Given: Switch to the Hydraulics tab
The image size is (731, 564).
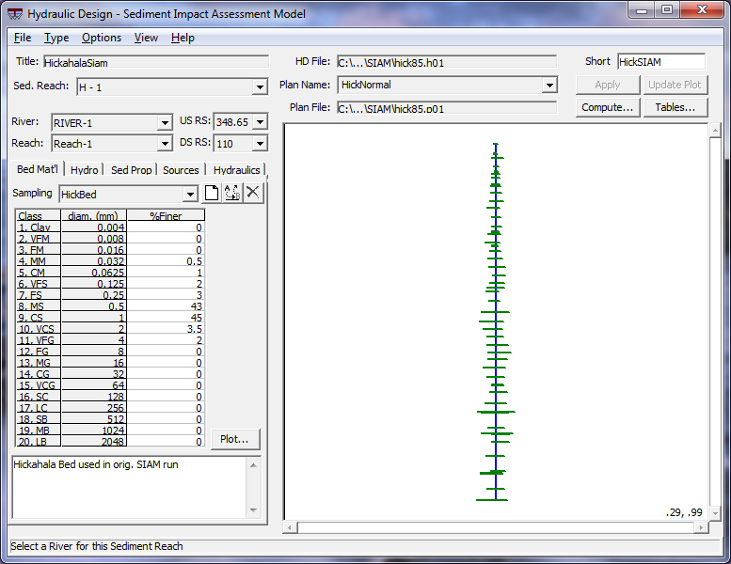Looking at the screenshot, I should [236, 170].
